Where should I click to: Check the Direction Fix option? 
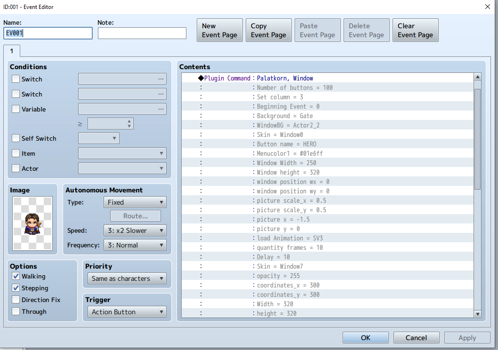[16, 300]
